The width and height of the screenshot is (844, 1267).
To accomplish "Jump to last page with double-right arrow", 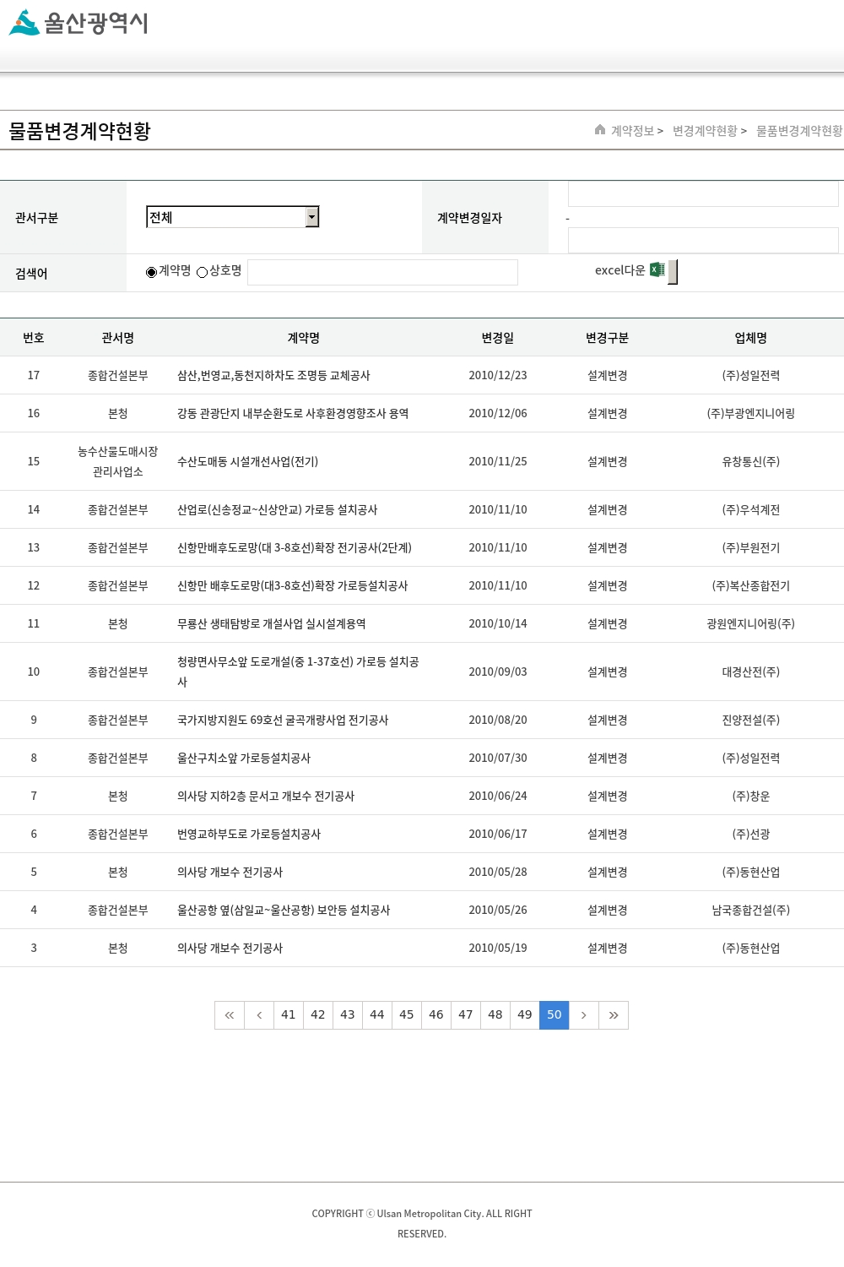I will point(614,1015).
